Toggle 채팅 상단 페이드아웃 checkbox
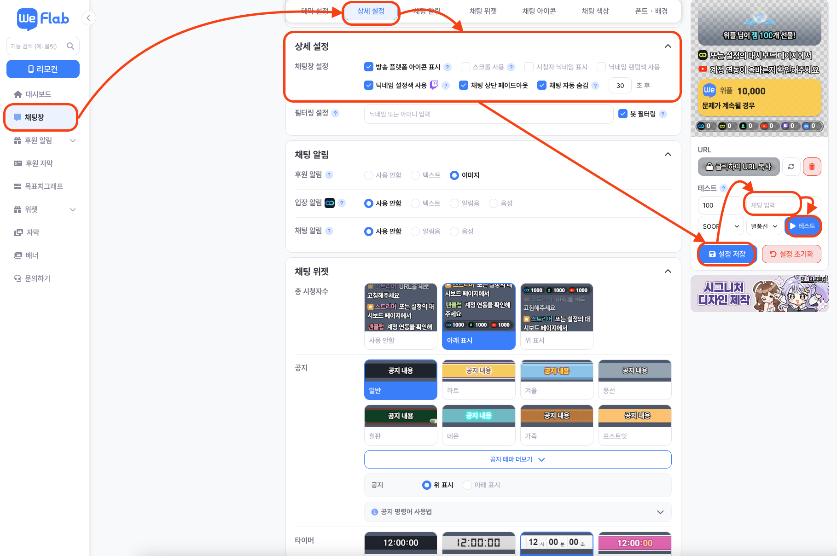 [464, 85]
